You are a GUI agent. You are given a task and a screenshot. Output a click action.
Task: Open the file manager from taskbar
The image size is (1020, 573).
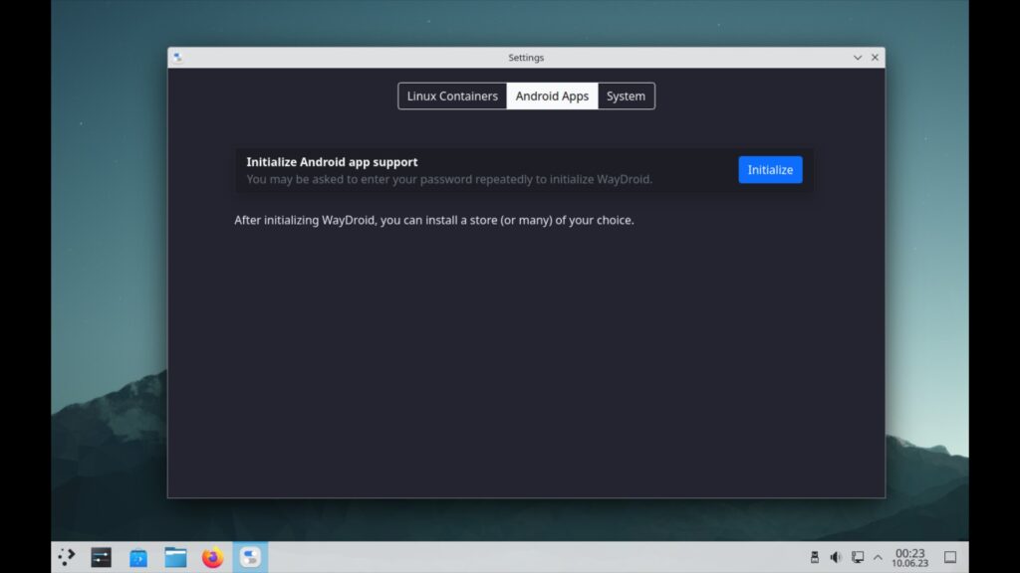pyautogui.click(x=175, y=557)
